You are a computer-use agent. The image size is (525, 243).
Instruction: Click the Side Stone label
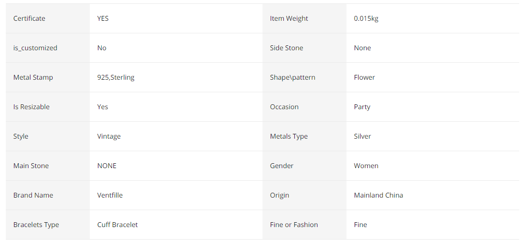(x=286, y=48)
